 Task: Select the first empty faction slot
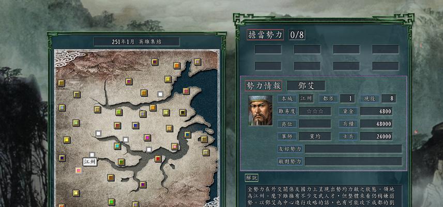pos(268,49)
